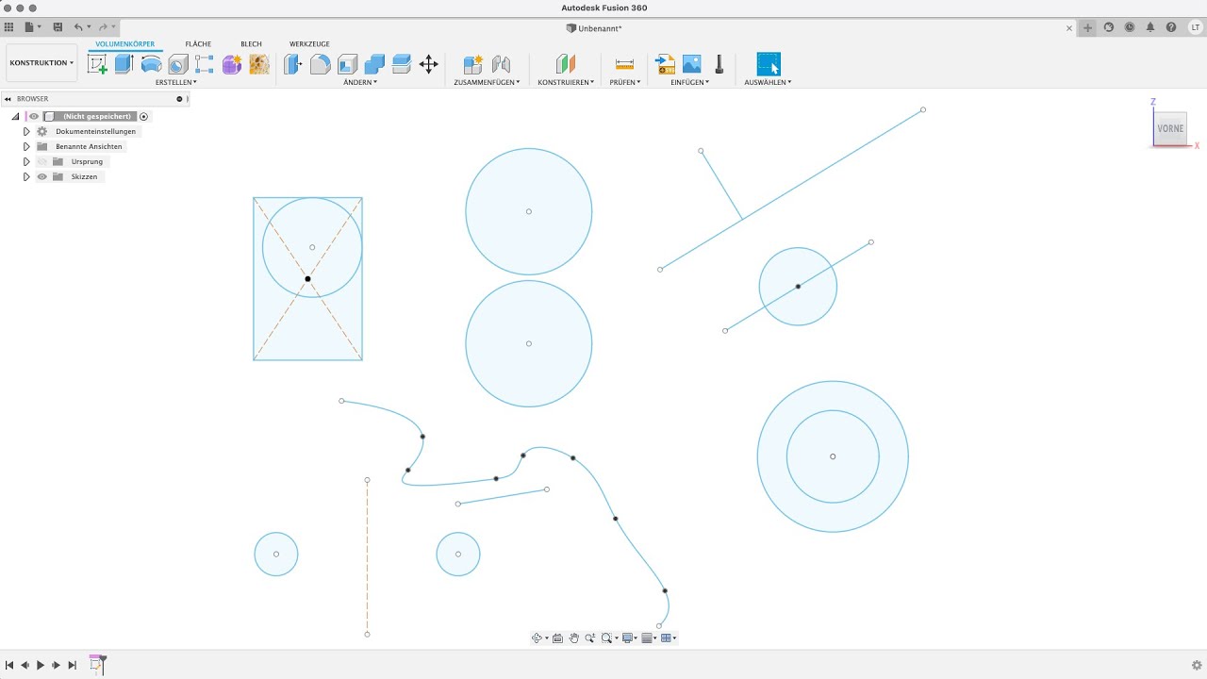Switch to the WERKZEUGE tab
This screenshot has height=679, width=1207.
click(309, 44)
